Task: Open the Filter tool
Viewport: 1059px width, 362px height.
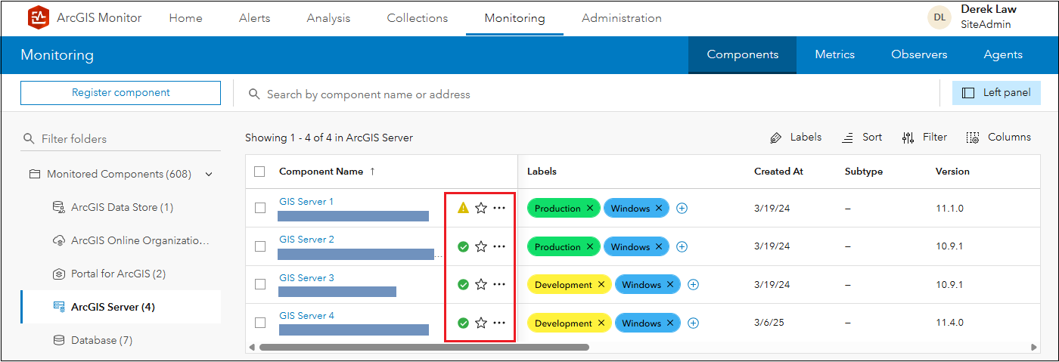Action: 924,138
